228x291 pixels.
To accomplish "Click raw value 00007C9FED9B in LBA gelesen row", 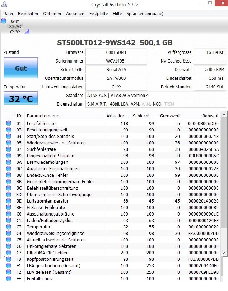I will [204, 272].
